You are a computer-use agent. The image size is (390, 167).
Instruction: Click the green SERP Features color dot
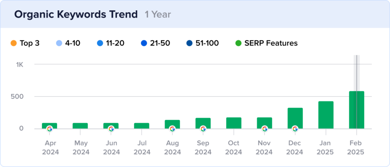(x=238, y=43)
